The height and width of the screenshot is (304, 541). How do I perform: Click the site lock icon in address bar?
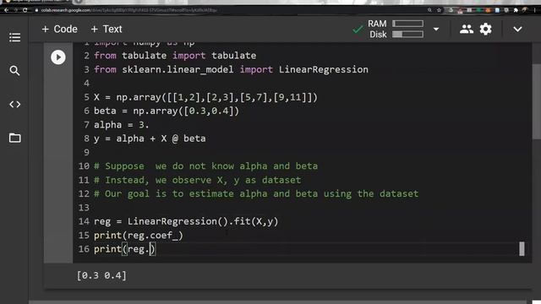pos(36,10)
